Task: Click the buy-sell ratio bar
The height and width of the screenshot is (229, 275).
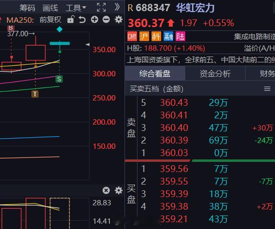Action: coord(200,160)
